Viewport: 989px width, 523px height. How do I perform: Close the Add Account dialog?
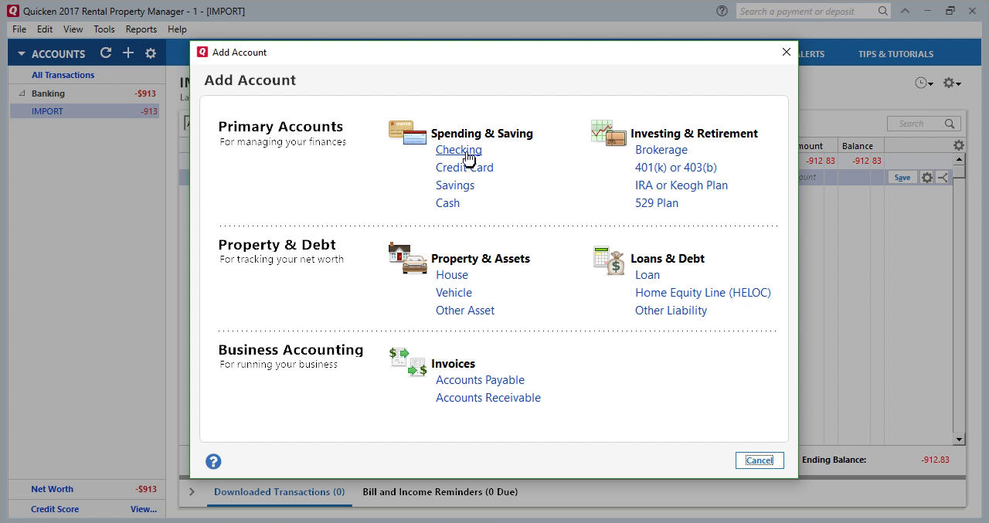787,52
